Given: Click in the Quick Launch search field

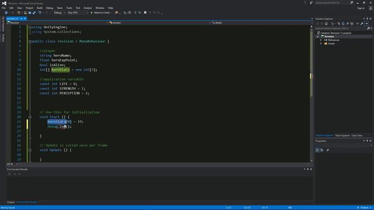Looking at the screenshot, I should point(333,2).
